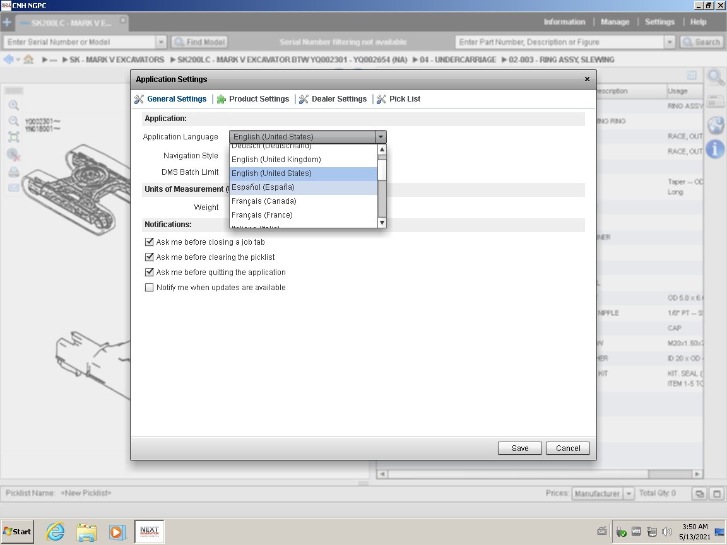Click language list scroll down arrow

click(382, 223)
